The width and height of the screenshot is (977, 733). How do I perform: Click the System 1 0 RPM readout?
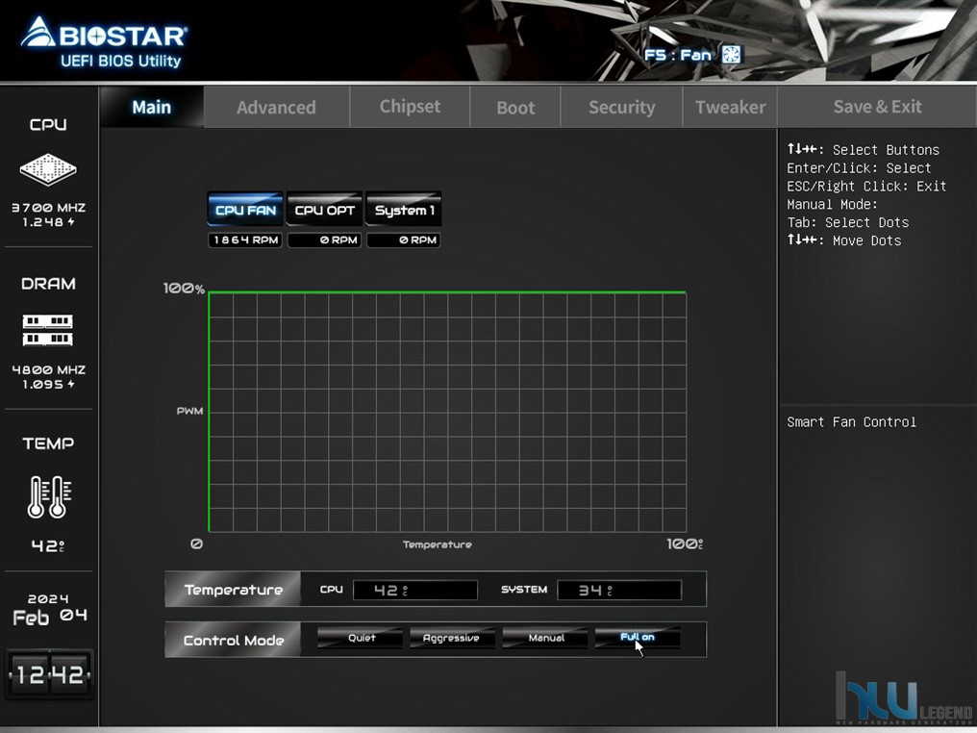404,240
